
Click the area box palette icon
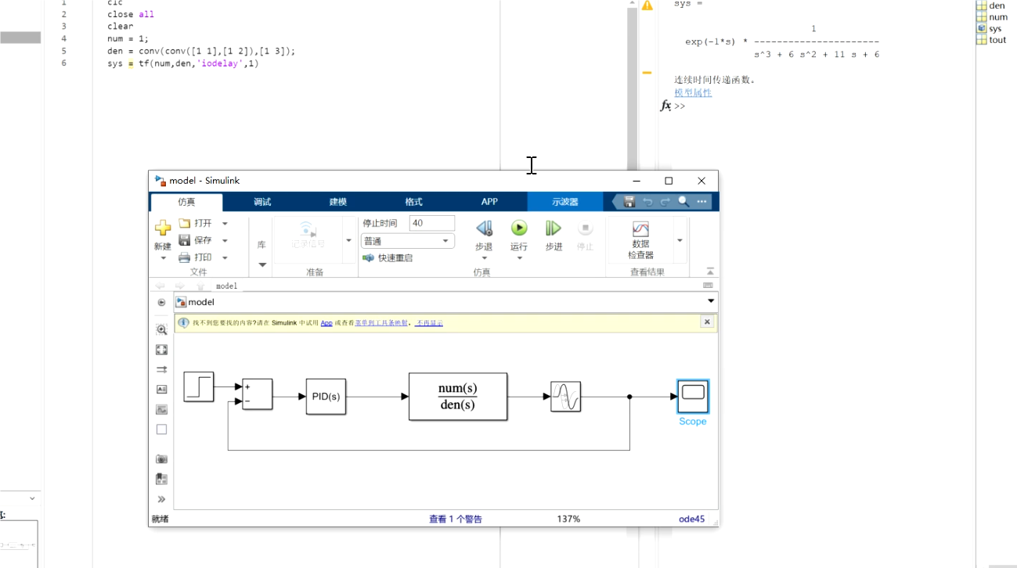click(x=161, y=430)
